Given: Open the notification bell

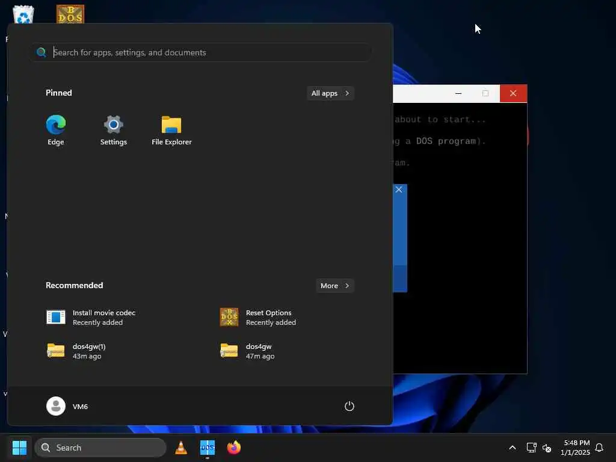Looking at the screenshot, I should 599,448.
